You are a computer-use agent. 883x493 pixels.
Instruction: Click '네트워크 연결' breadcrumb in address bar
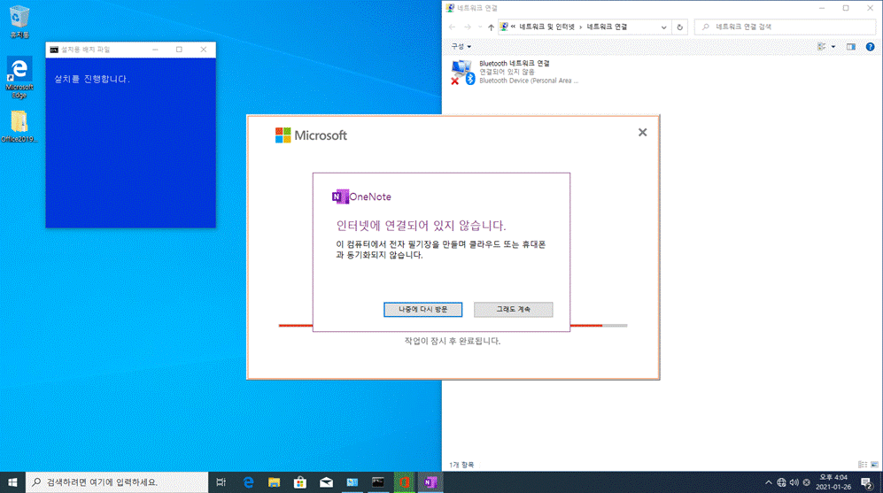click(x=607, y=27)
